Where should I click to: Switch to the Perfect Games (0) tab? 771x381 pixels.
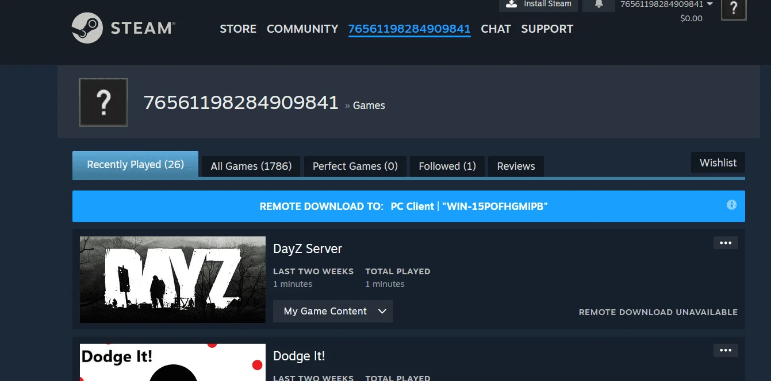[355, 166]
